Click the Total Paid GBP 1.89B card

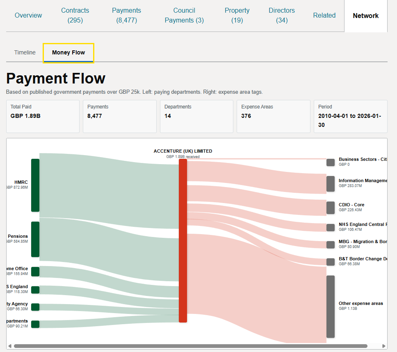43,117
